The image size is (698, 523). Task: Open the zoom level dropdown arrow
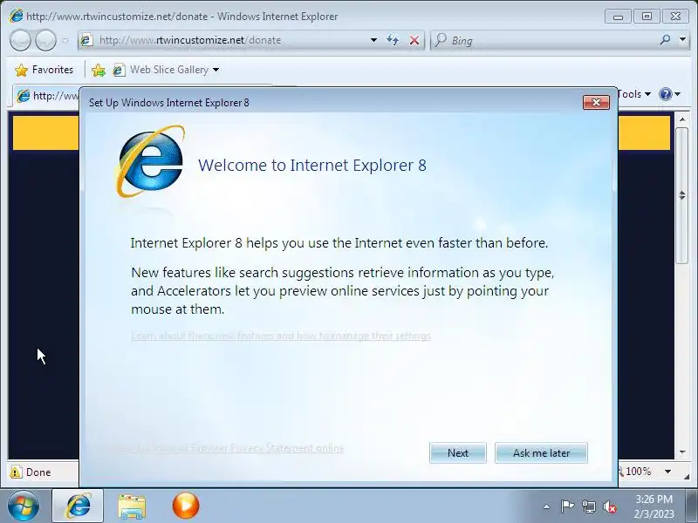tap(667, 472)
